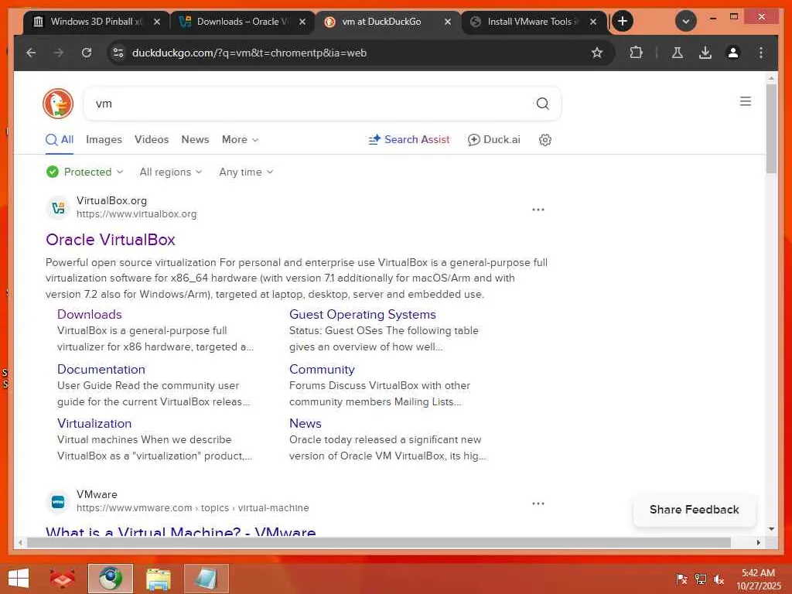Open search settings gear icon
The width and height of the screenshot is (792, 594).
tap(545, 140)
